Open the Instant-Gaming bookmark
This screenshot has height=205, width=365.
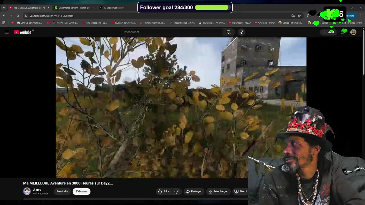(153, 23)
